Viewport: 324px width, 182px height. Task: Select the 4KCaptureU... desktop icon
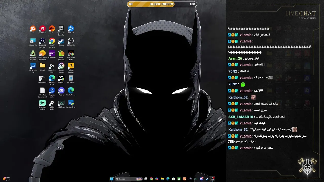click(x=33, y=42)
